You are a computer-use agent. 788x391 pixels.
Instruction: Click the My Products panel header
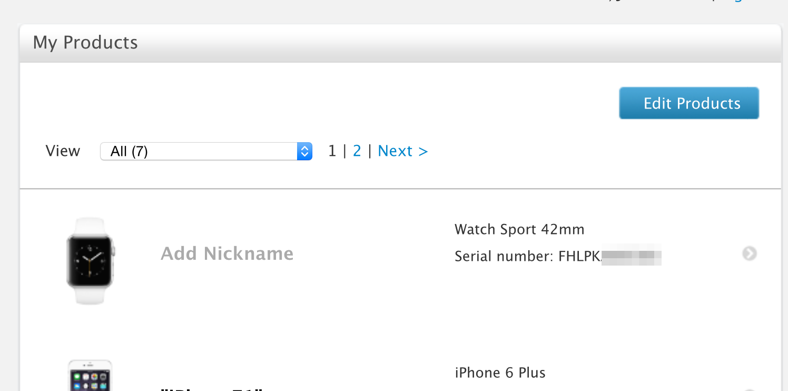pyautogui.click(x=400, y=43)
